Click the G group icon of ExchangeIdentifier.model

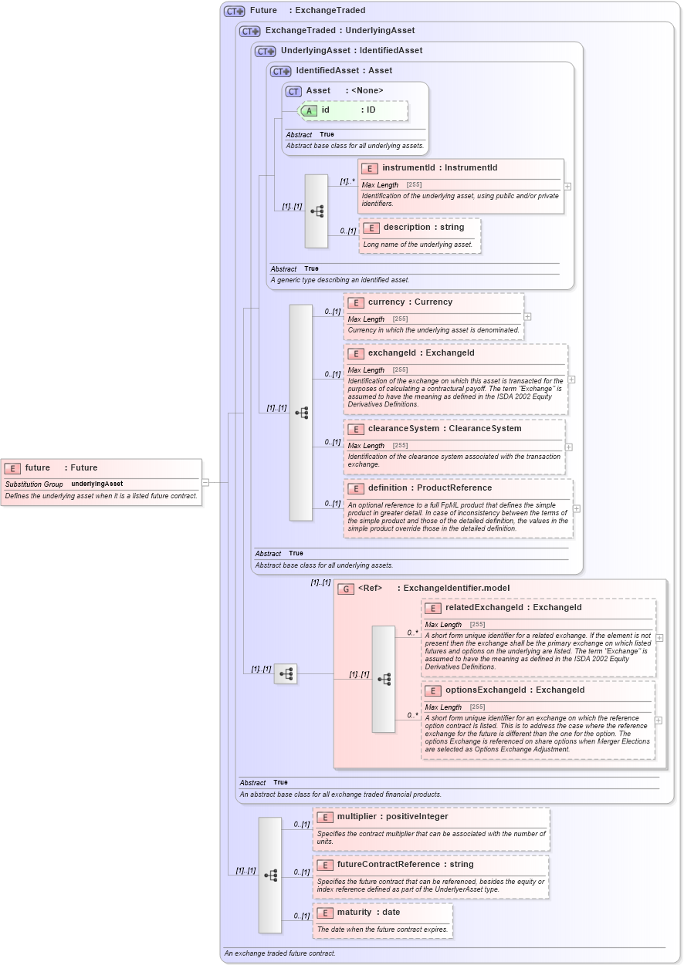346,589
